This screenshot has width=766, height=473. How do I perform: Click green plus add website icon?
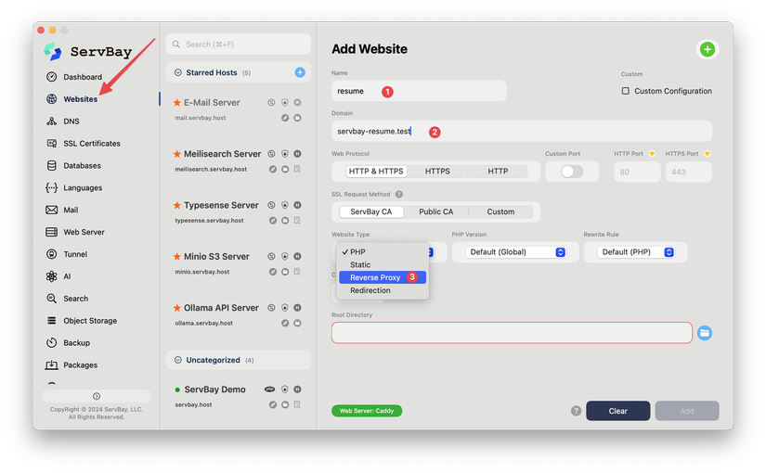click(x=707, y=49)
